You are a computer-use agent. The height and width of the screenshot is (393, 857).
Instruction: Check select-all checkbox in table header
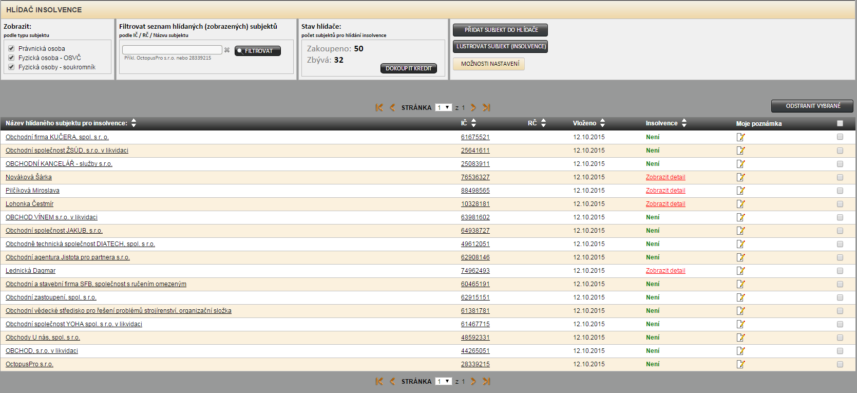tap(840, 123)
